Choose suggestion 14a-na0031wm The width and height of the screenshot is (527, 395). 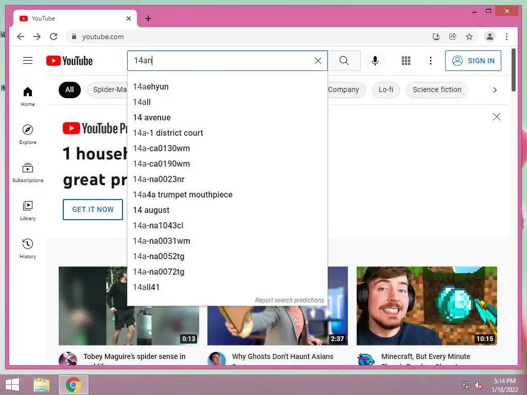tap(227, 241)
